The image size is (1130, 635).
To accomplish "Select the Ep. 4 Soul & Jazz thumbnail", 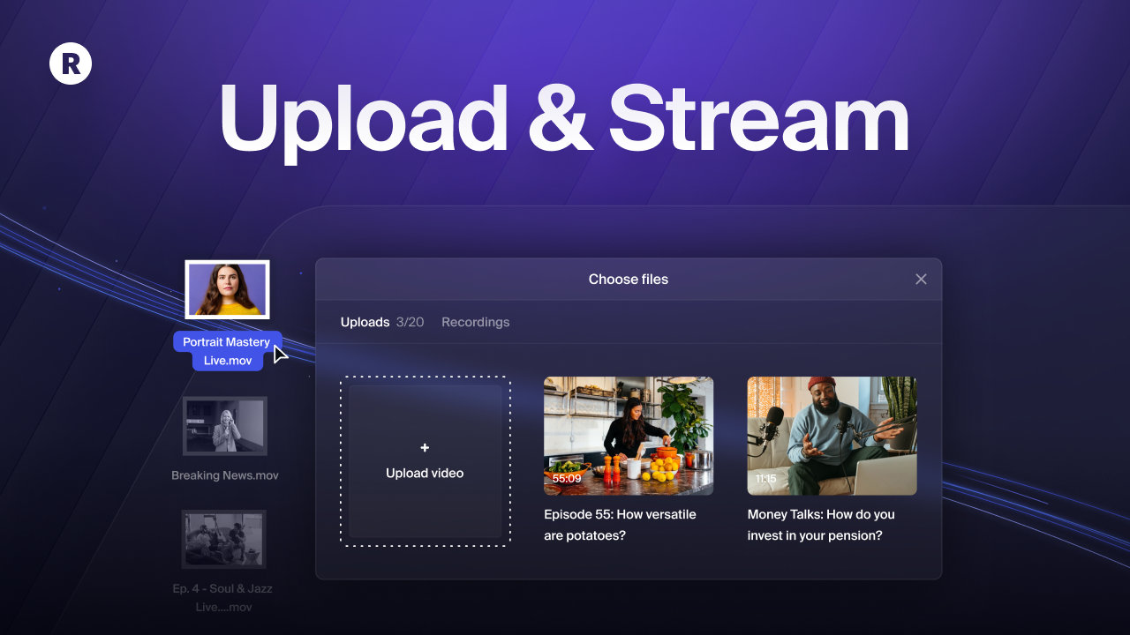I will pos(225,539).
